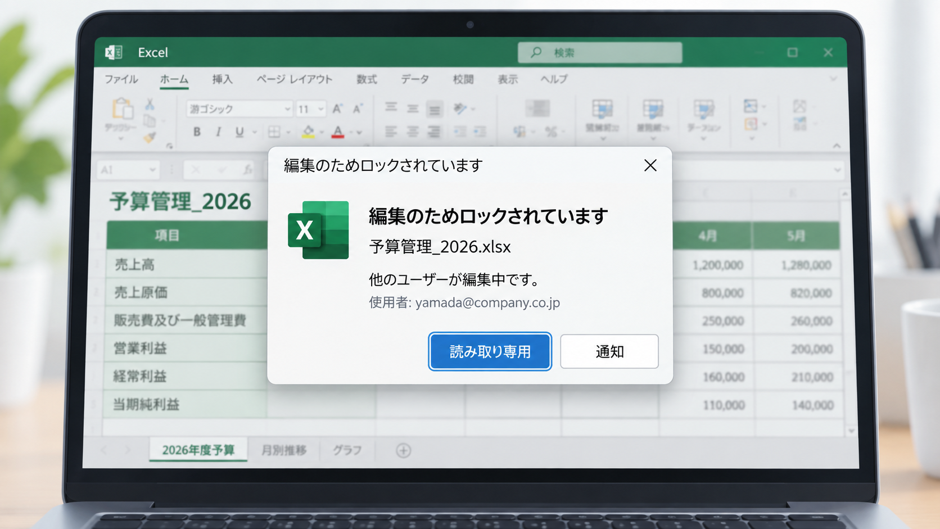Open the borders dropdown arrow
This screenshot has height=529, width=940.
[288, 133]
